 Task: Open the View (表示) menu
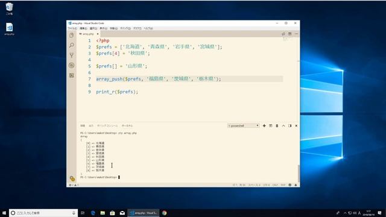(x=103, y=28)
